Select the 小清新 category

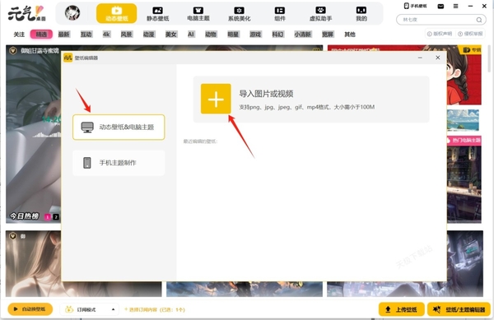pos(303,35)
